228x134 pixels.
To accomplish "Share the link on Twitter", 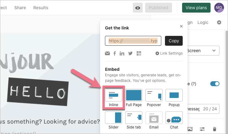I will pos(130,53).
